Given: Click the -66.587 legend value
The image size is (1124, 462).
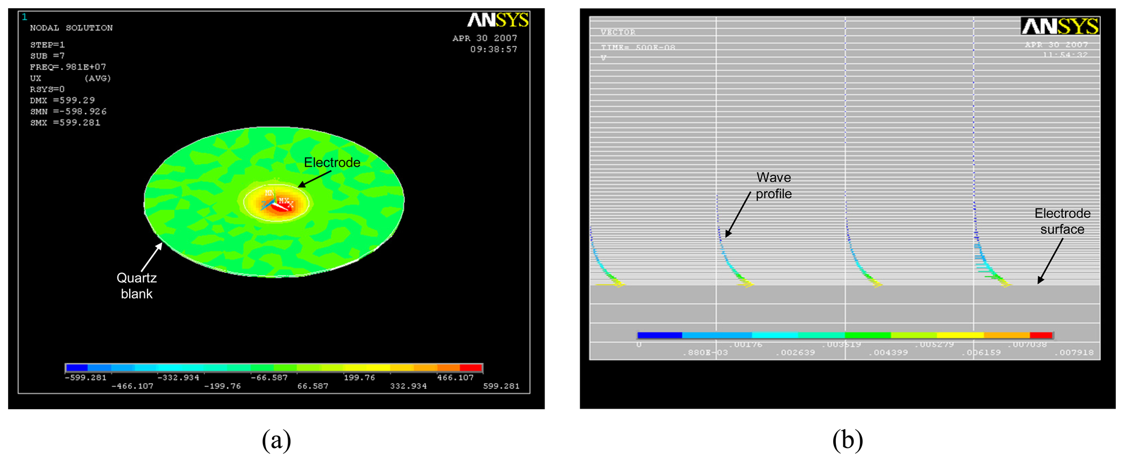Looking at the screenshot, I should coord(269,378).
